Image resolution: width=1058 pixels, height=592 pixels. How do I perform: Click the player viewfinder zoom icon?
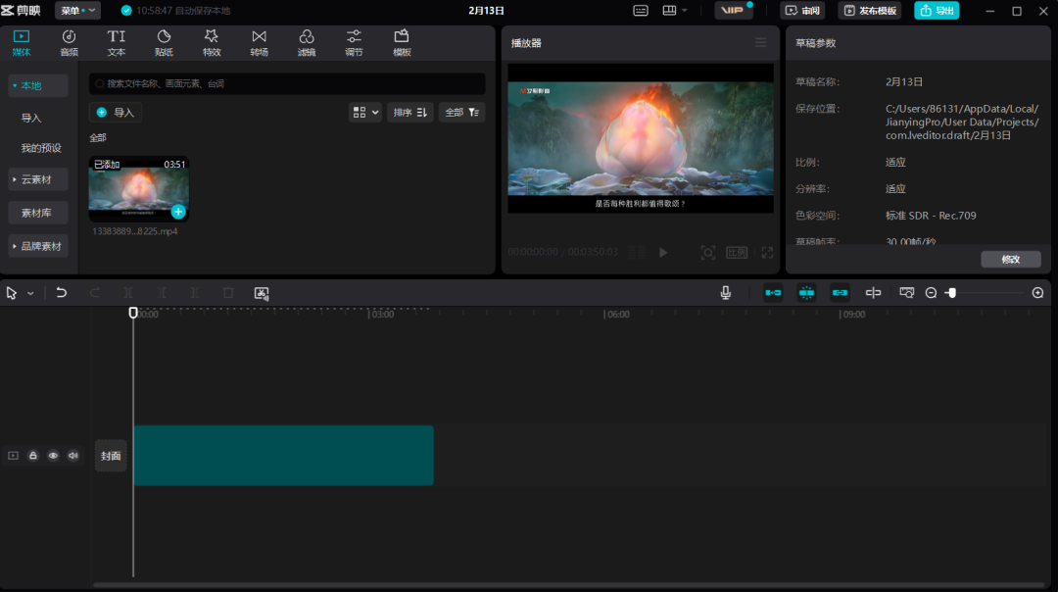pos(708,253)
